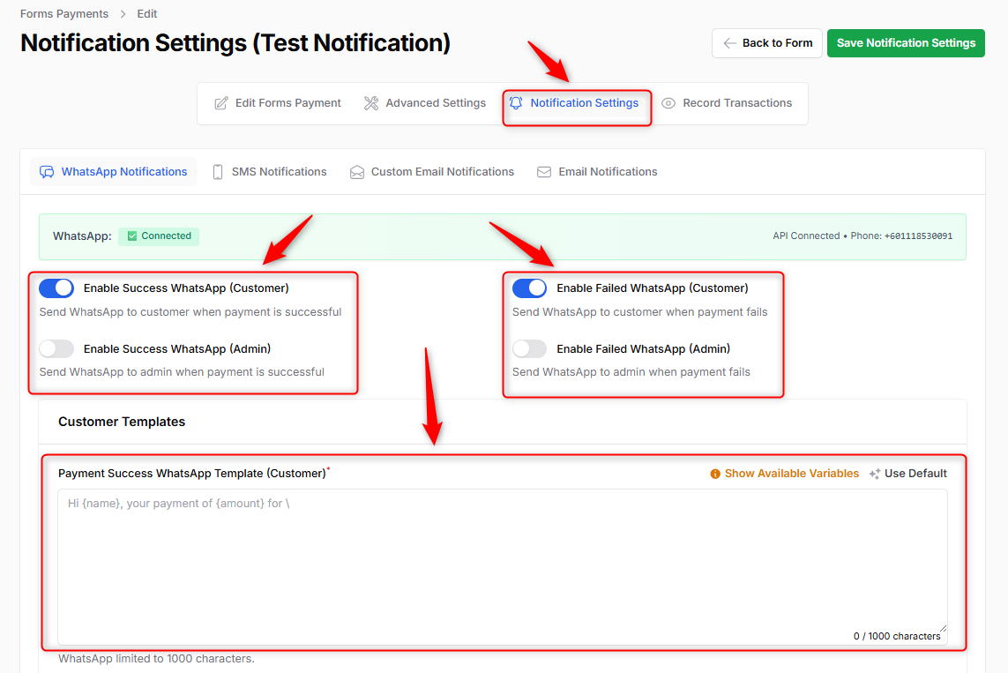The width and height of the screenshot is (1008, 673).
Task: Disable the Enable Success WhatsApp (Customer) toggle
Action: 56,288
